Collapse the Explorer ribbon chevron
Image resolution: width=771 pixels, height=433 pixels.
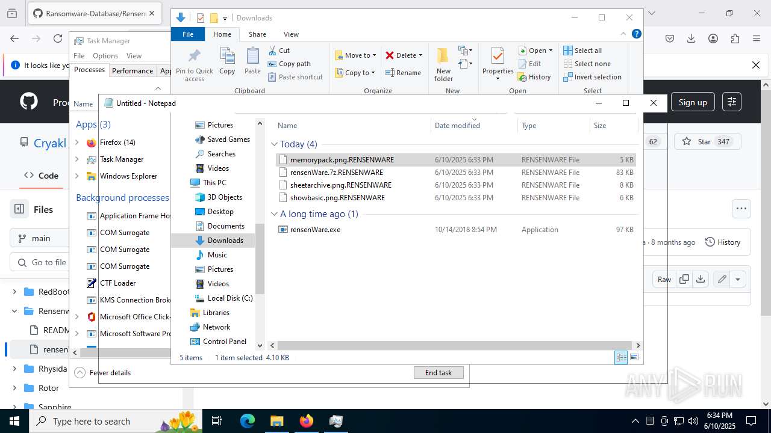[x=623, y=34]
